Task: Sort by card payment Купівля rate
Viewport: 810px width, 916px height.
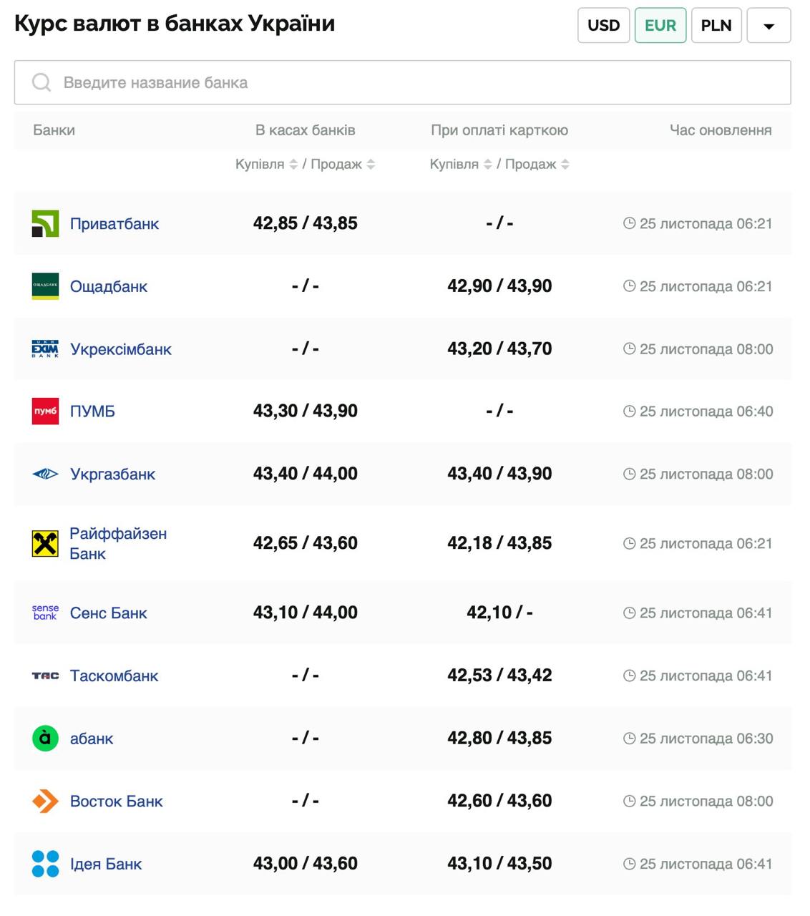Action: tap(488, 165)
